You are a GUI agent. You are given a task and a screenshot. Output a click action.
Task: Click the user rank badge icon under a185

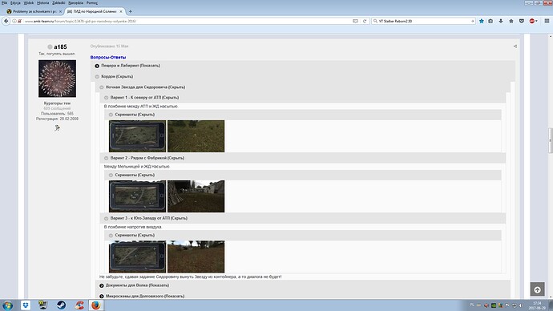[57, 128]
